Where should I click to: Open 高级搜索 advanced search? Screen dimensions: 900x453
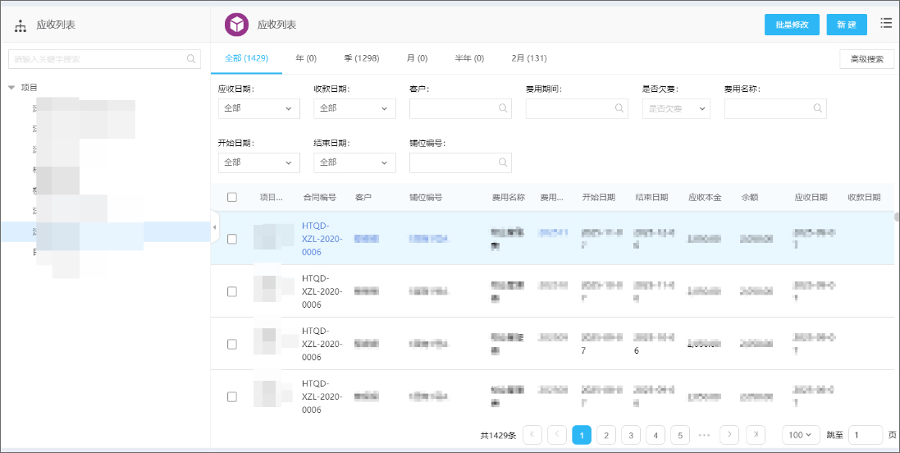click(866, 59)
